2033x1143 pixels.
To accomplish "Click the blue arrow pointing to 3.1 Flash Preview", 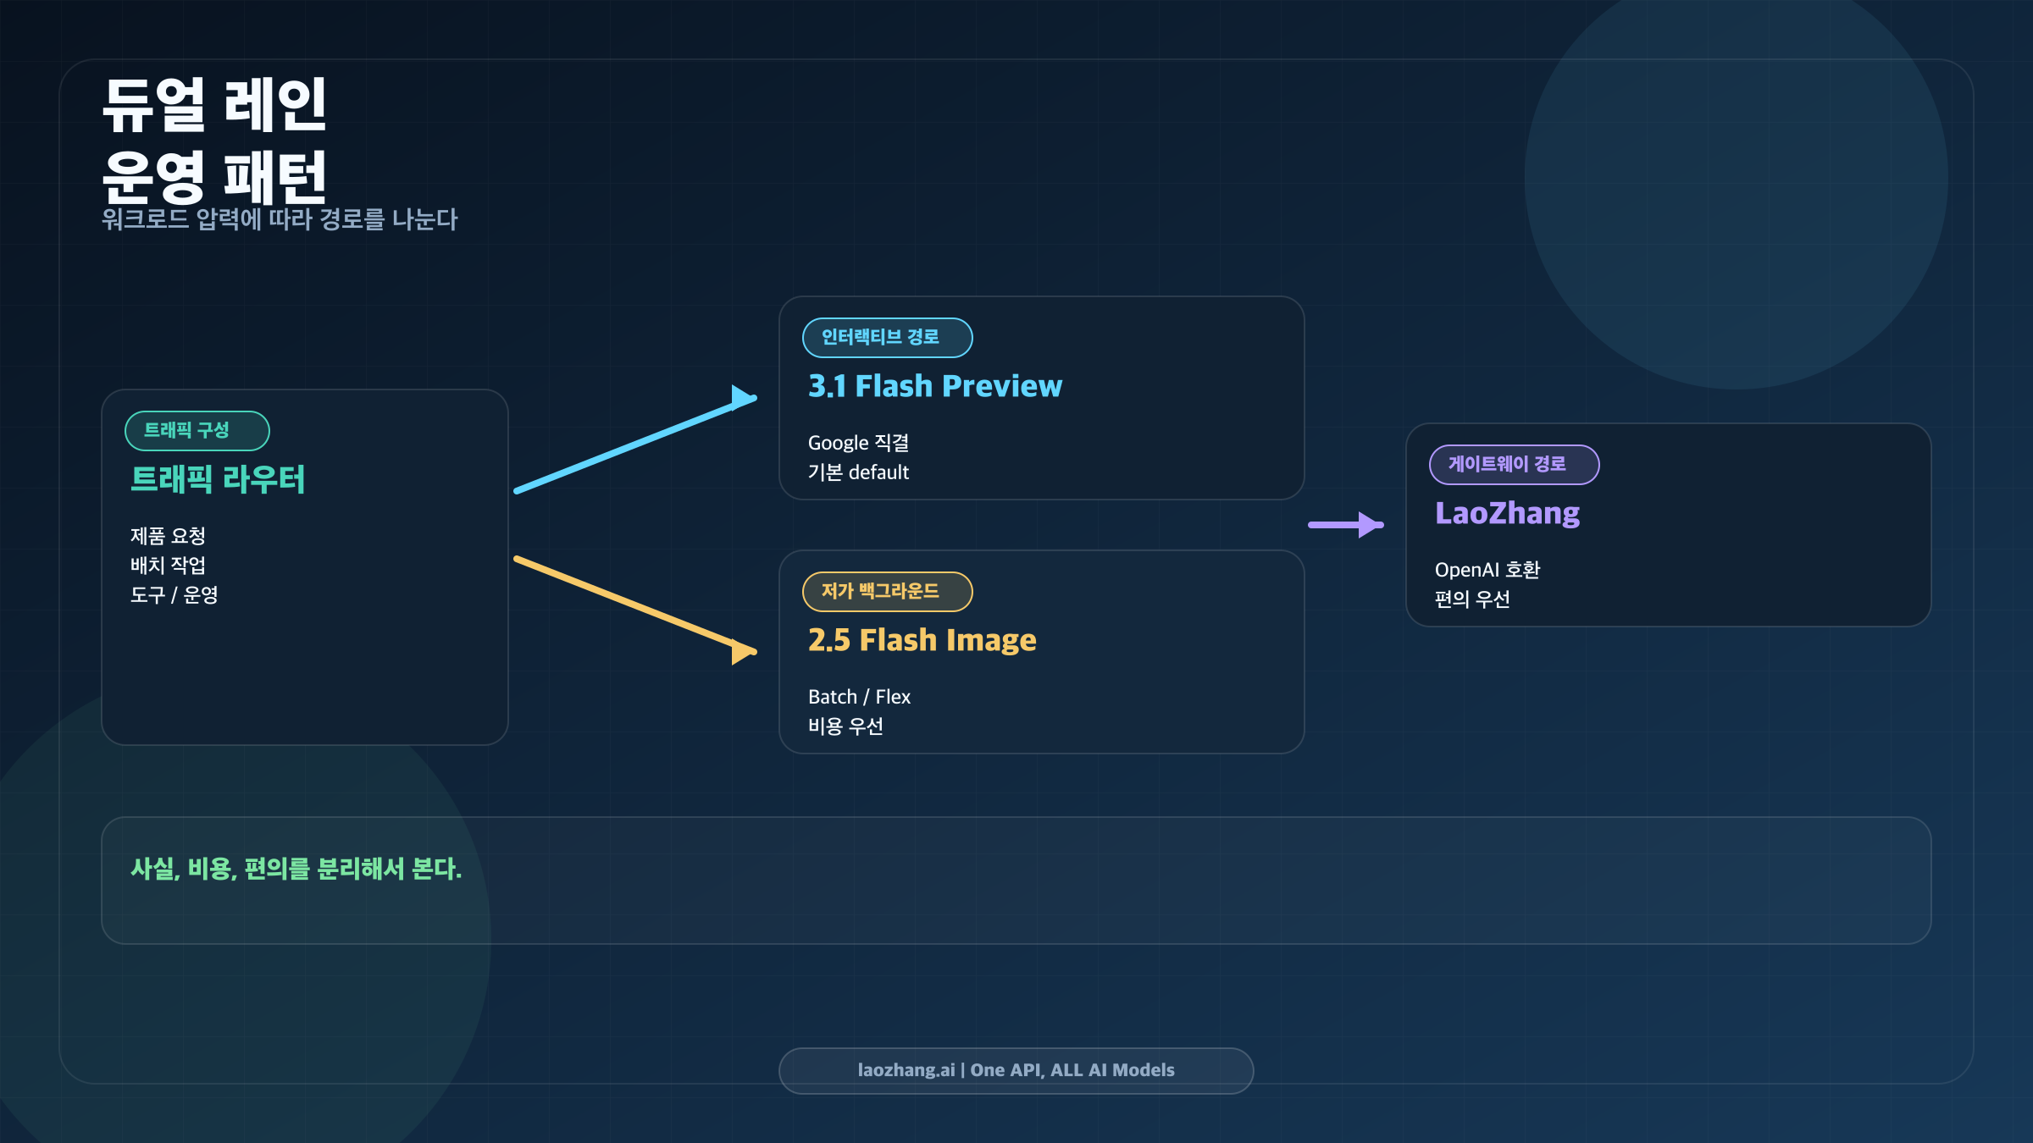I will (x=635, y=444).
